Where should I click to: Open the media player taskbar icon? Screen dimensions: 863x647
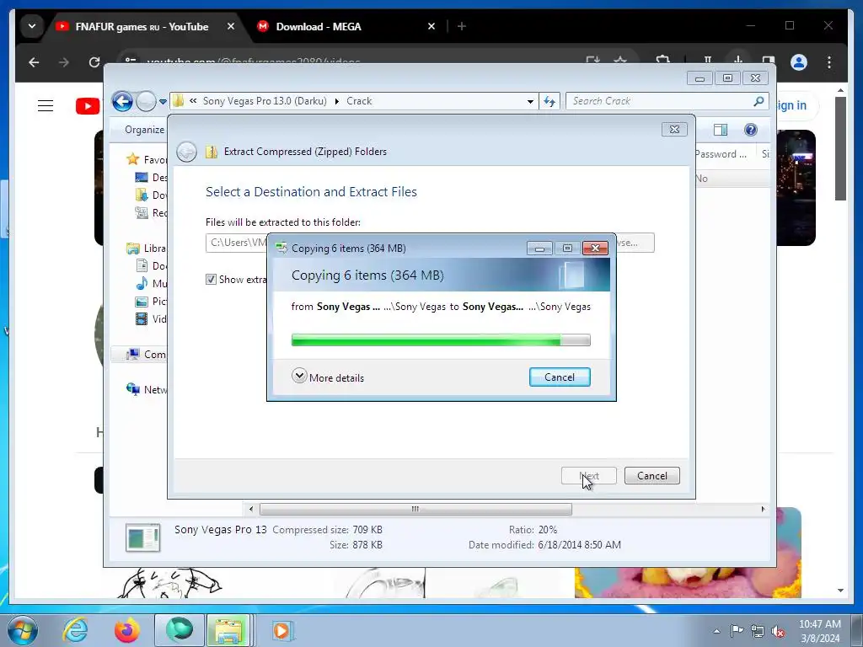(x=281, y=630)
